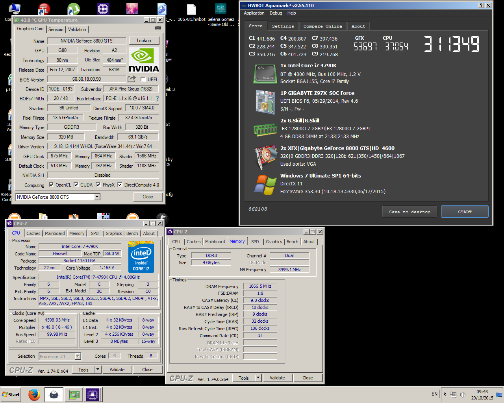Toggle the UEFI checkbox
The width and height of the screenshot is (504, 403).
tap(143, 79)
